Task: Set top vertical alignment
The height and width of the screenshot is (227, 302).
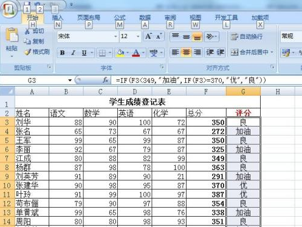Action: (x=176, y=36)
